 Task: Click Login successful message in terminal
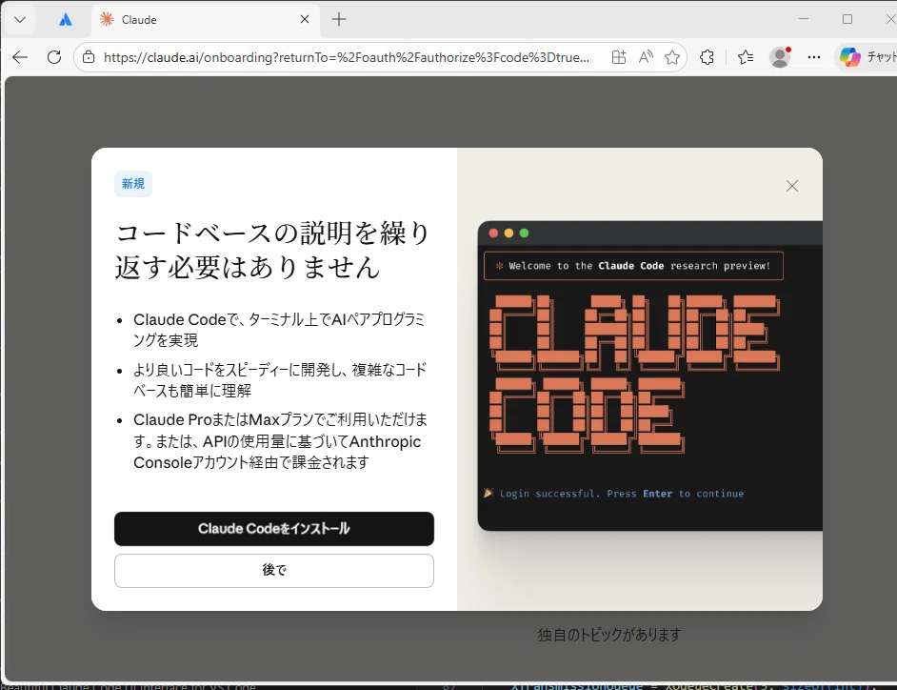[x=614, y=494]
